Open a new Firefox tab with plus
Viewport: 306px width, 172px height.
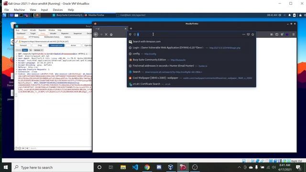tap(131, 29)
